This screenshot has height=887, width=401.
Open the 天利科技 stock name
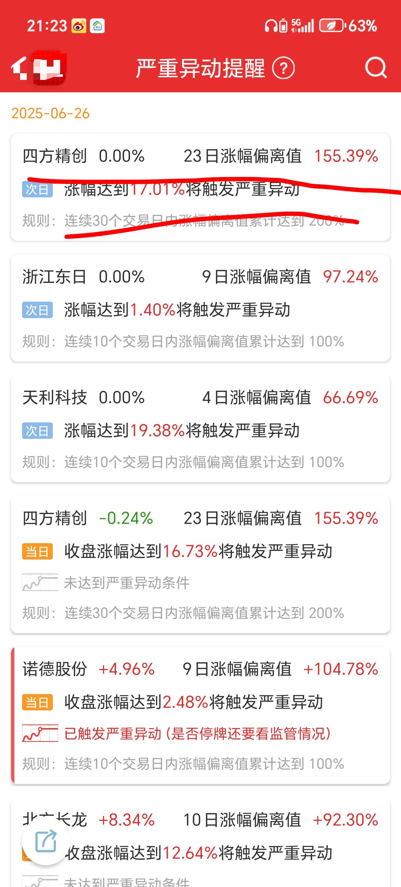(54, 398)
